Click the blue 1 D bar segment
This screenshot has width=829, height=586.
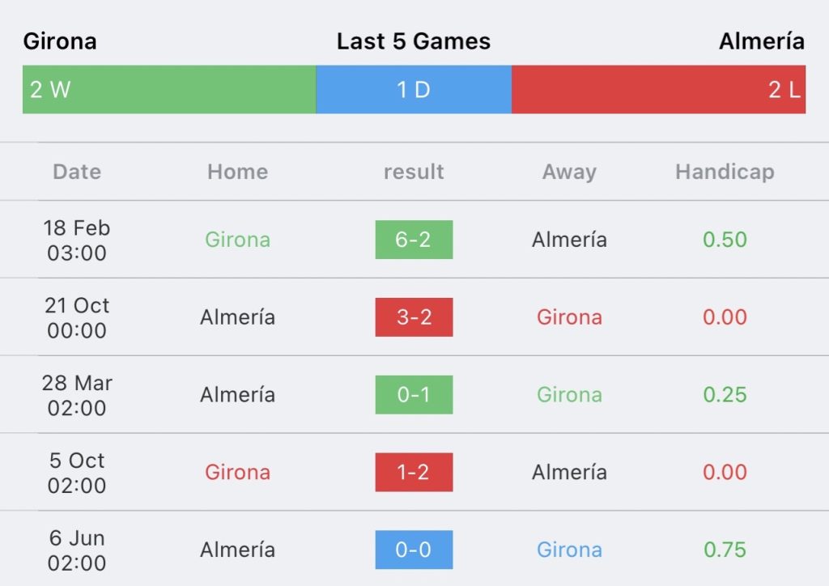pos(414,89)
